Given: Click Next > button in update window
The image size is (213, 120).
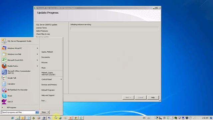Looking at the screenshot, I should coord(128,97).
